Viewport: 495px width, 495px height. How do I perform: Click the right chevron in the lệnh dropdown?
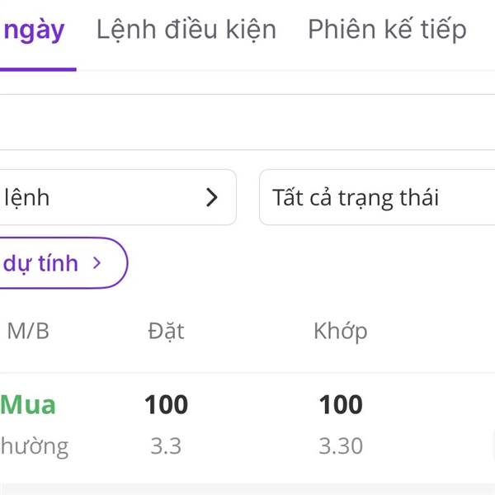point(212,197)
